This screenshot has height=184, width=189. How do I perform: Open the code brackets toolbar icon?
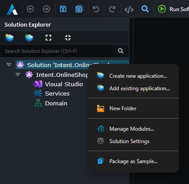pyautogui.click(x=129, y=10)
